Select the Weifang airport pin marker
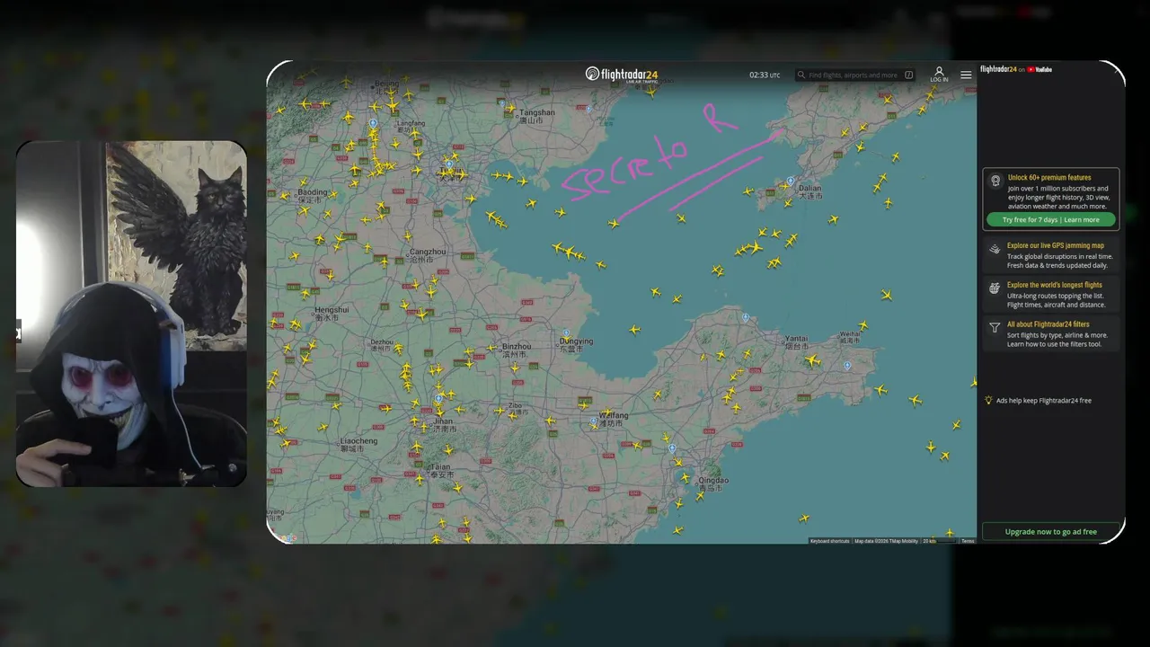The height and width of the screenshot is (647, 1150). click(x=594, y=420)
